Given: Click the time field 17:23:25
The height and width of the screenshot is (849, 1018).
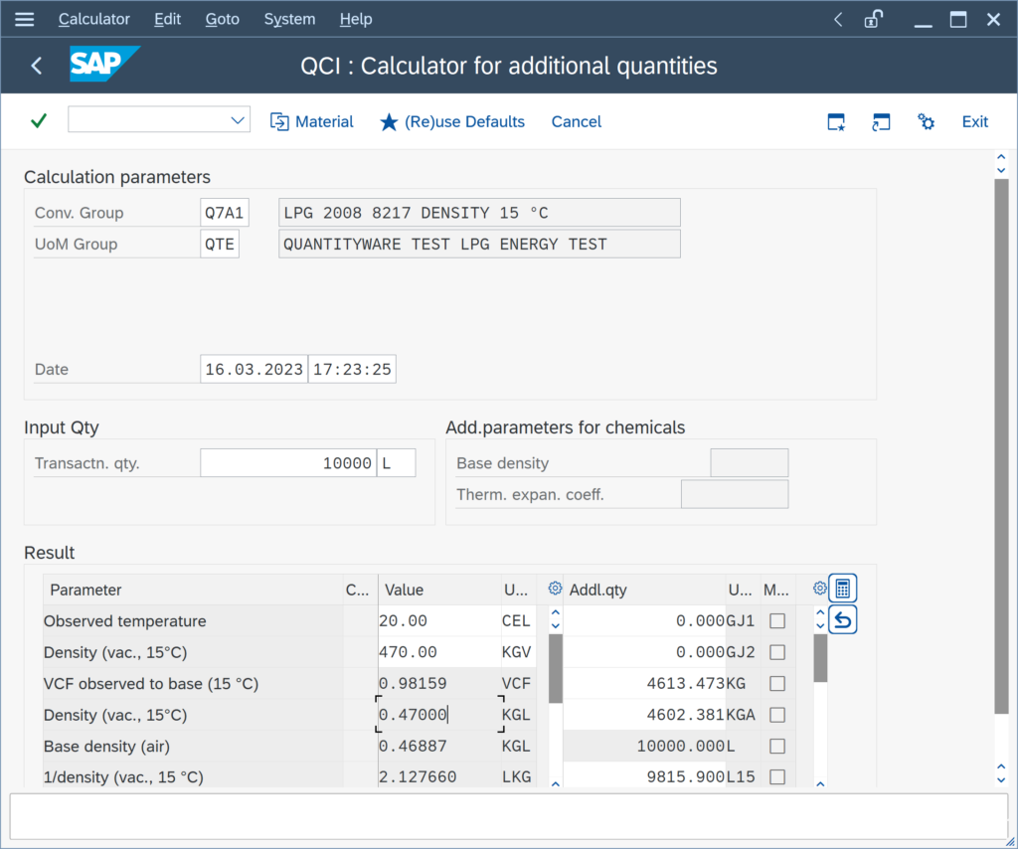Looking at the screenshot, I should click(x=352, y=370).
